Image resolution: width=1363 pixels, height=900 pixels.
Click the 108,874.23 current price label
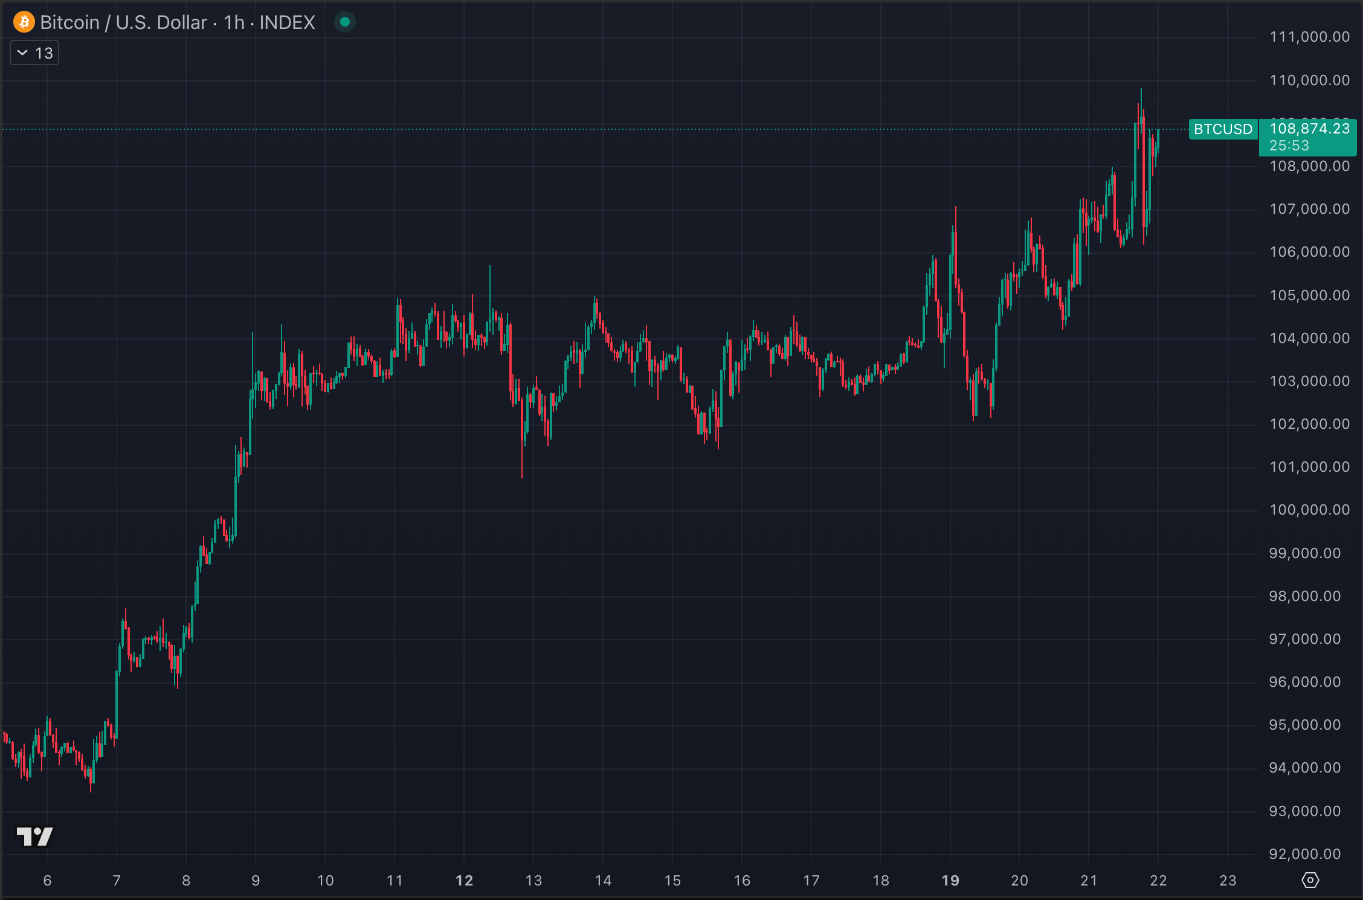tap(1309, 129)
